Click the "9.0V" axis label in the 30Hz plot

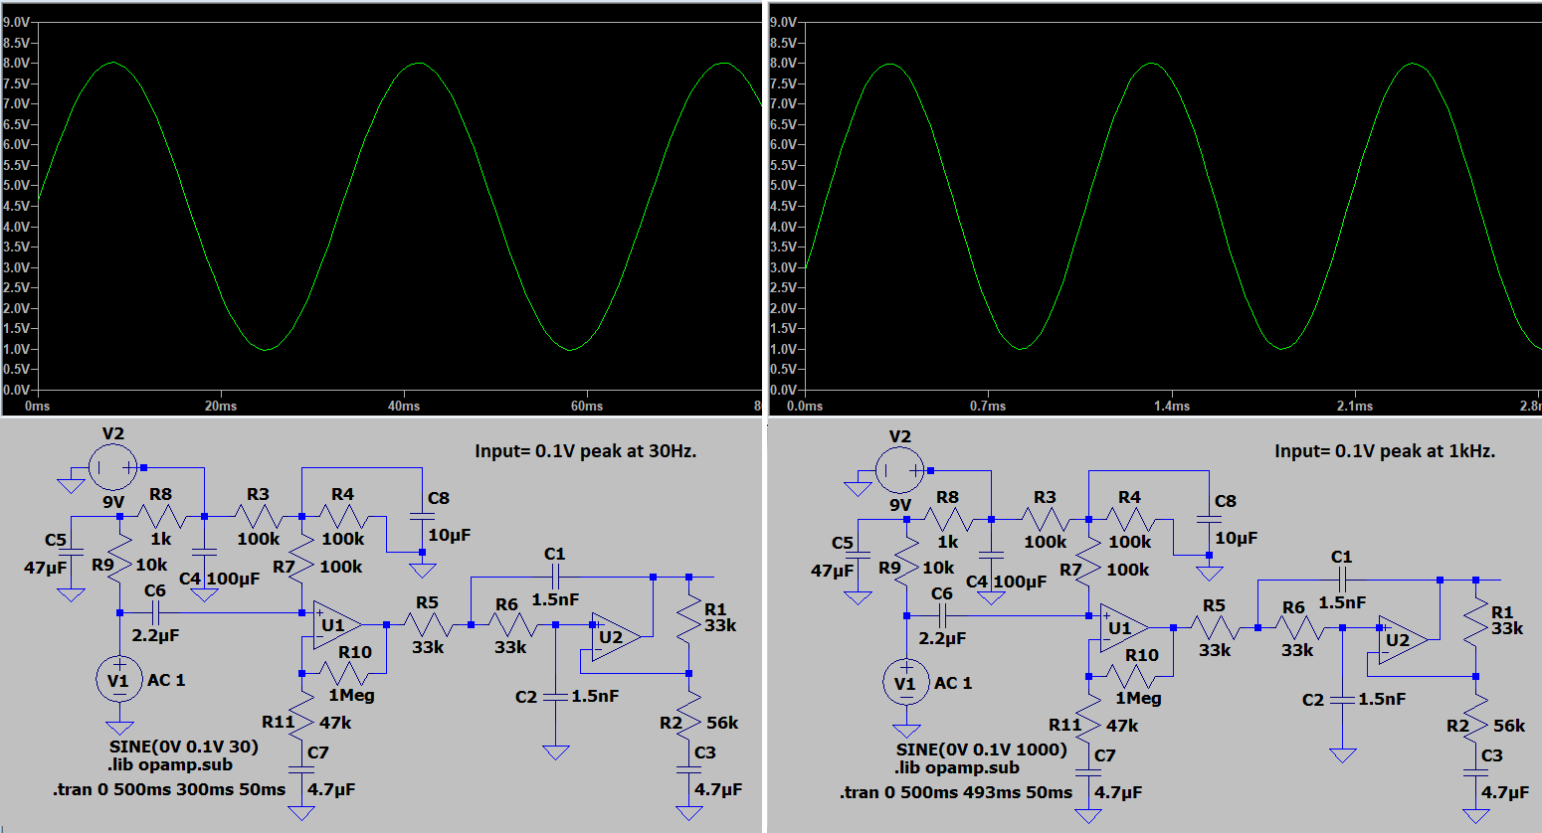coord(16,22)
